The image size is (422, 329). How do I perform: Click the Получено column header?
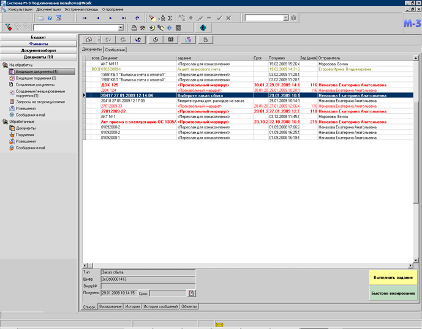pos(284,58)
